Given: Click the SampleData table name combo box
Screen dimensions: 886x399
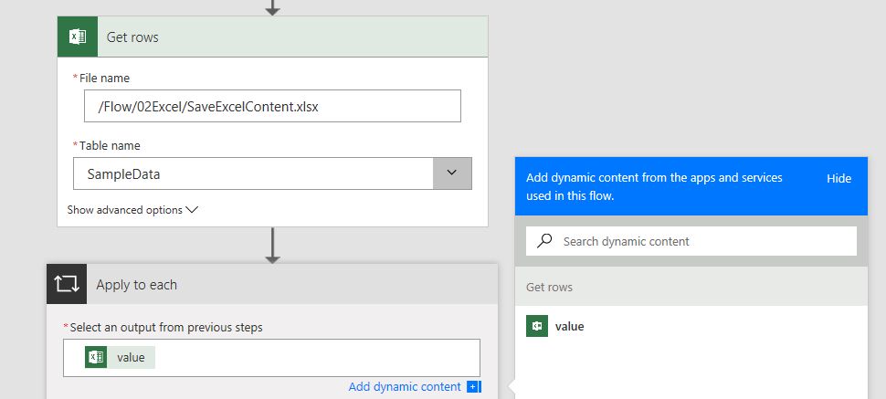Looking at the screenshot, I should click(x=253, y=173).
